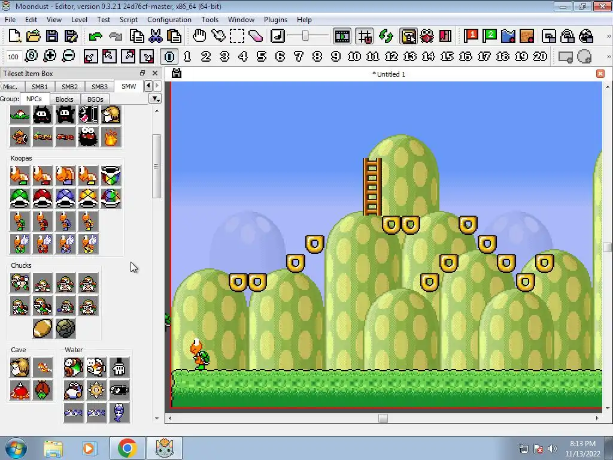Image resolution: width=613 pixels, height=460 pixels.
Task: Switch to the SMB3 tileset tab
Action: 99,86
